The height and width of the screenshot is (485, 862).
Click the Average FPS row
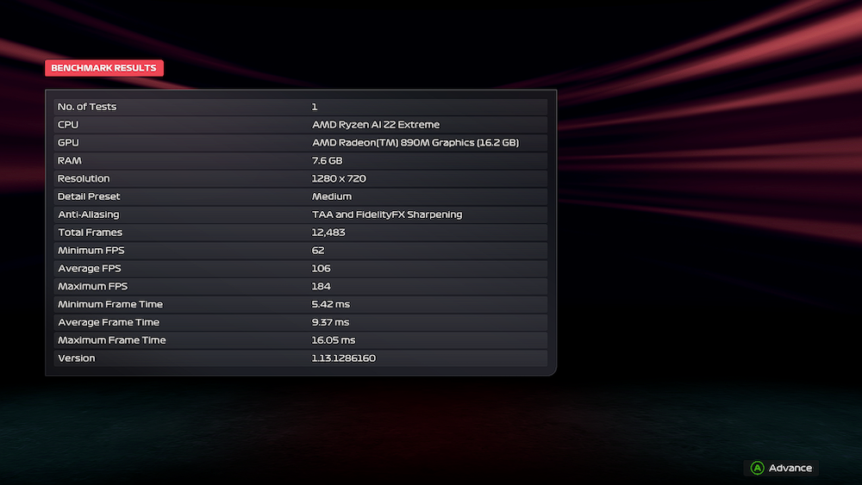tap(300, 269)
